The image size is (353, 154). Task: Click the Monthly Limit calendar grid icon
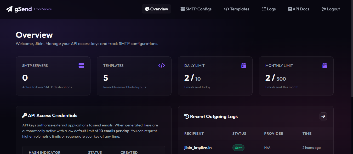325,66
